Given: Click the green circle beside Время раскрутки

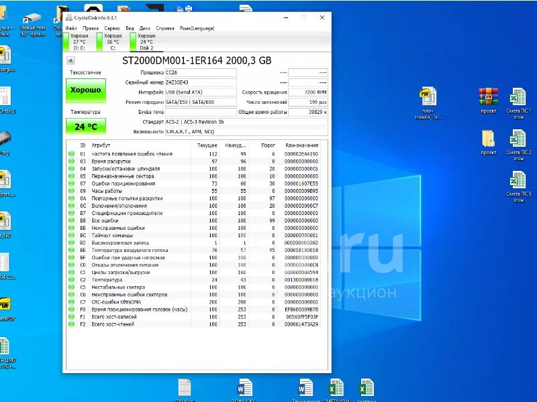Looking at the screenshot, I should click(x=71, y=161).
